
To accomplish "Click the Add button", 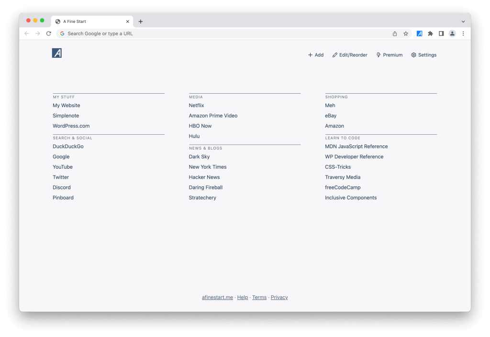I will click(316, 55).
